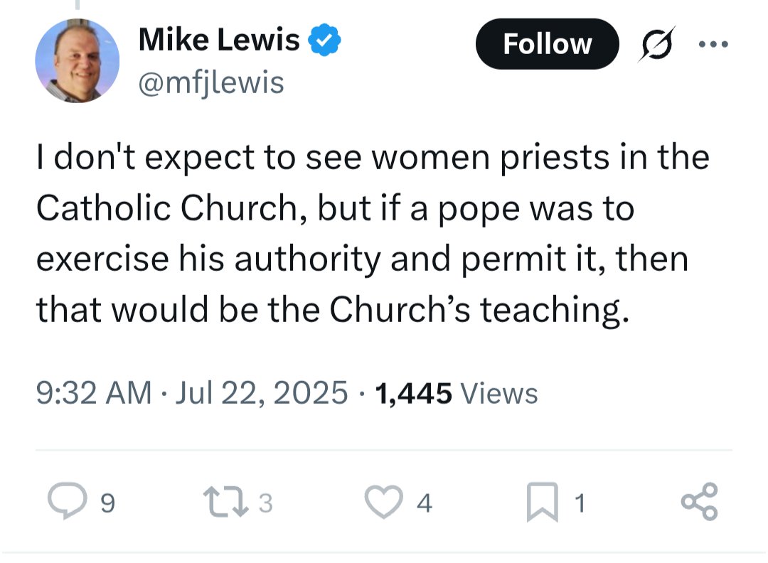
Task: Like the tweet with the heart icon
Action: pos(383,502)
